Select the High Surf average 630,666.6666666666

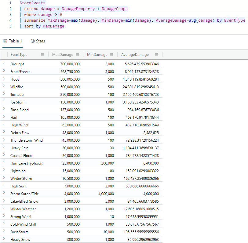point(142,186)
